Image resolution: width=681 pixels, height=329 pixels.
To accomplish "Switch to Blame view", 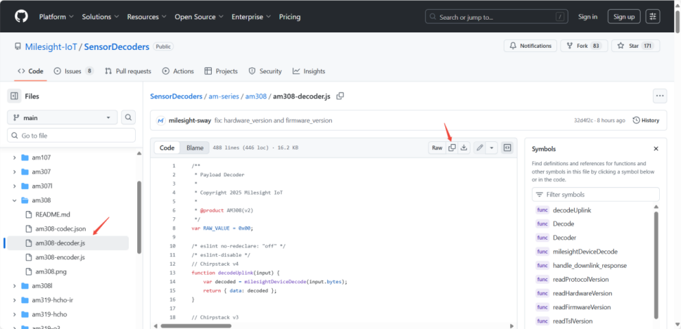I will (x=195, y=148).
